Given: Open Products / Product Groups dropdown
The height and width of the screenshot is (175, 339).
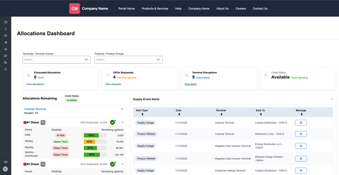Looking at the screenshot, I should 128,60.
